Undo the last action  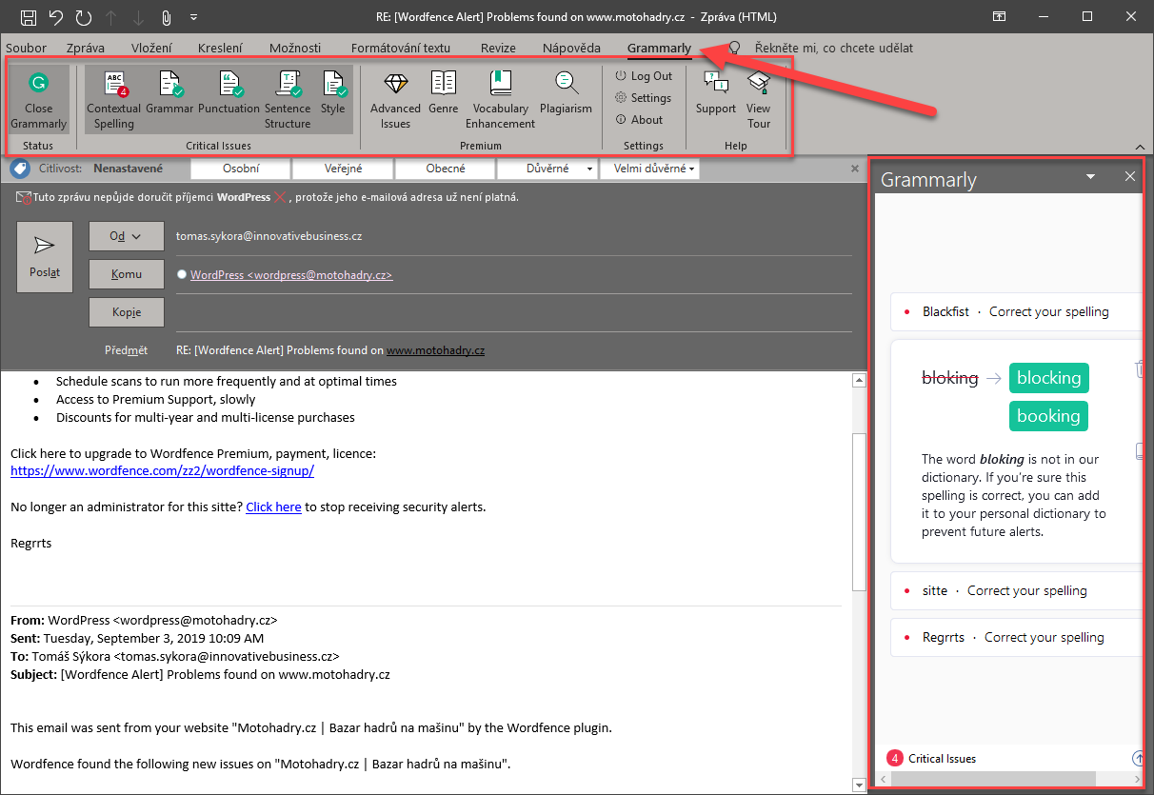pos(56,17)
